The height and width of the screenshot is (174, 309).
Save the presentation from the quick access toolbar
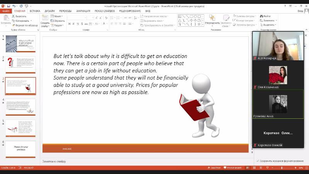8,6
